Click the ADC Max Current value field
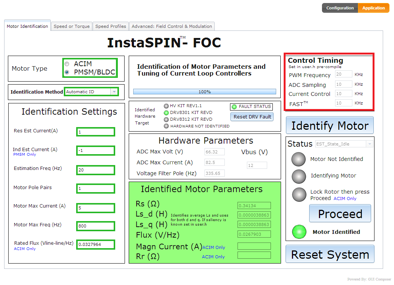This screenshot has height=285, width=394. (214, 162)
